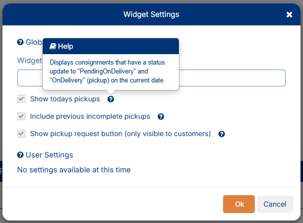The height and width of the screenshot is (223, 303).
Task: Click the Show todays pickups label text
Action: pos(65,99)
